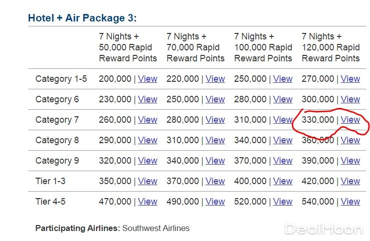Click the Category 7 row label
Viewport: 370px width, 241px height.
57,120
